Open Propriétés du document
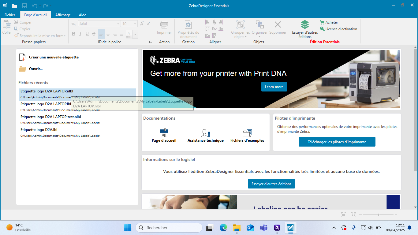 (x=188, y=29)
